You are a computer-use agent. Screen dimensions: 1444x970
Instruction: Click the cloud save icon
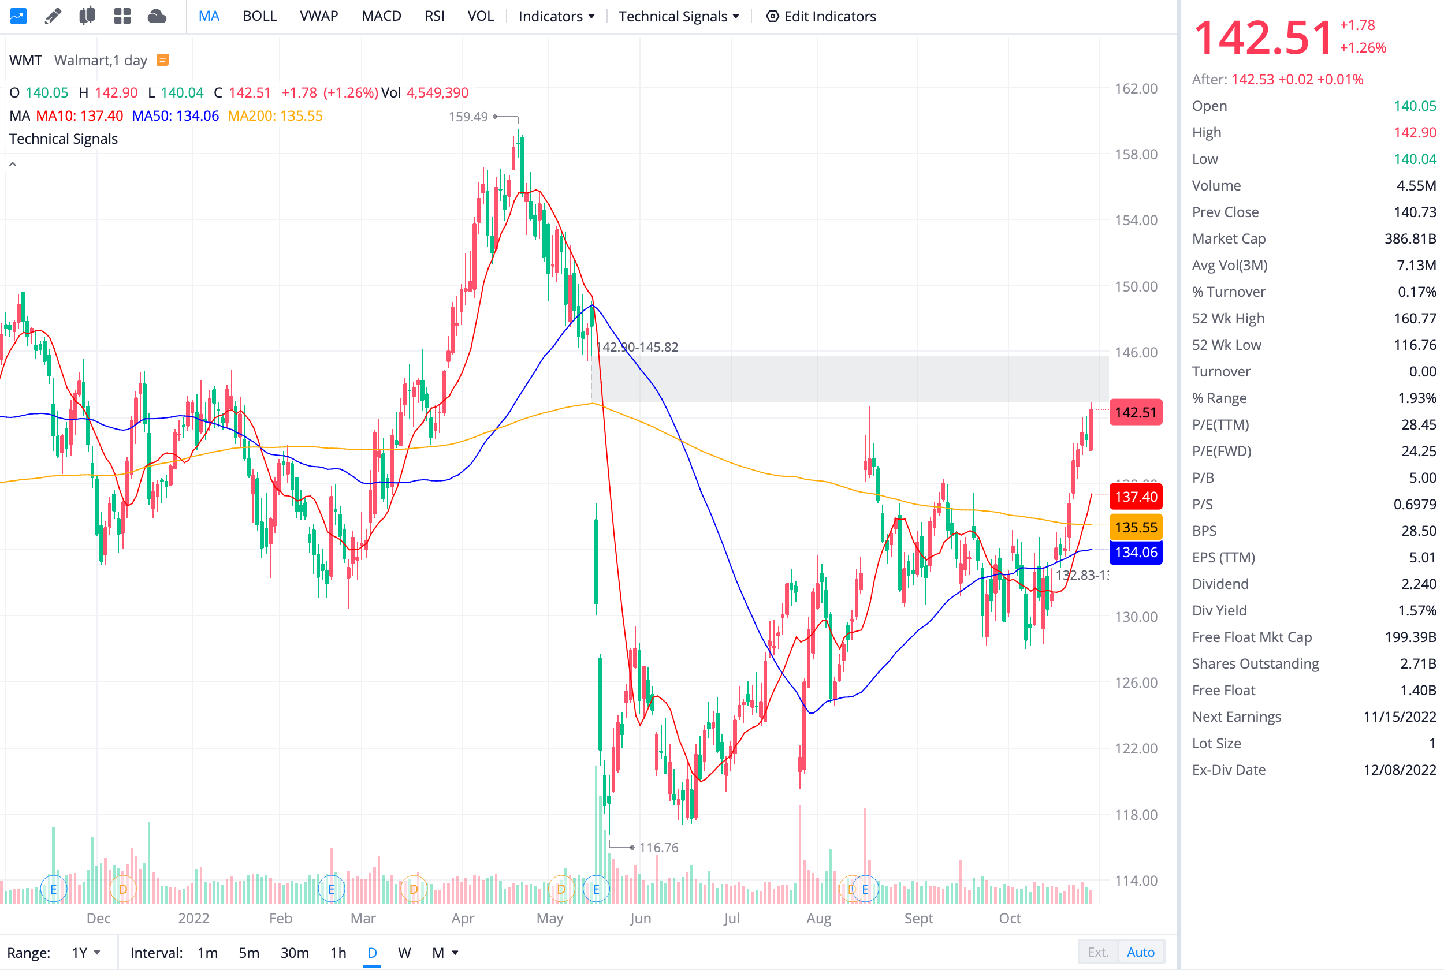[x=157, y=16]
